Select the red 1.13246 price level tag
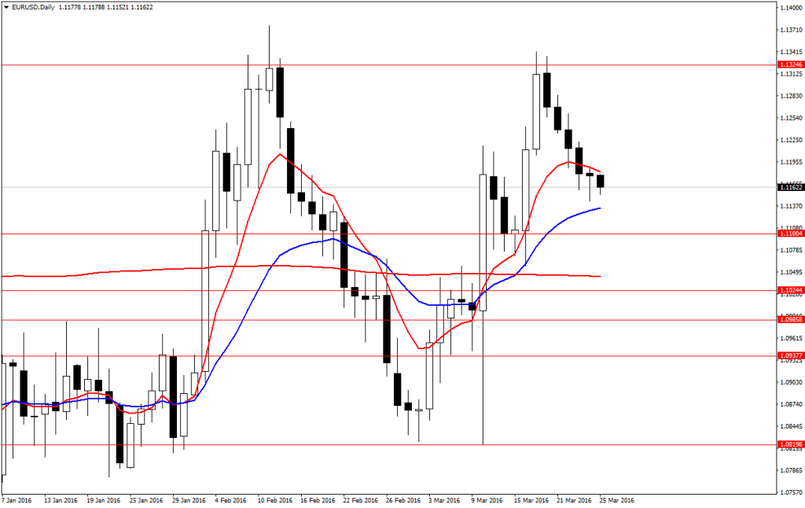The height and width of the screenshot is (508, 805). 791,64
